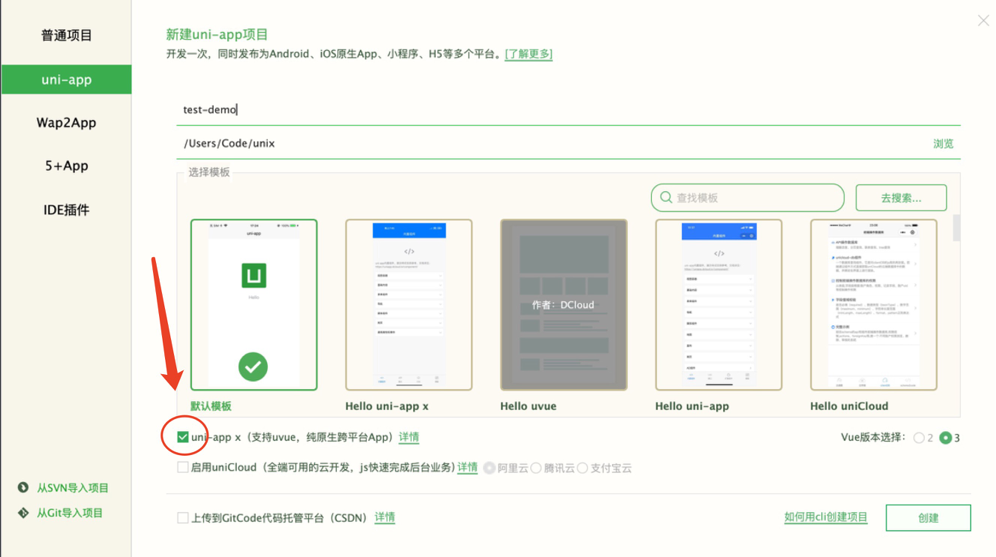Focus the project name field test-demo
The width and height of the screenshot is (996, 557).
point(568,109)
